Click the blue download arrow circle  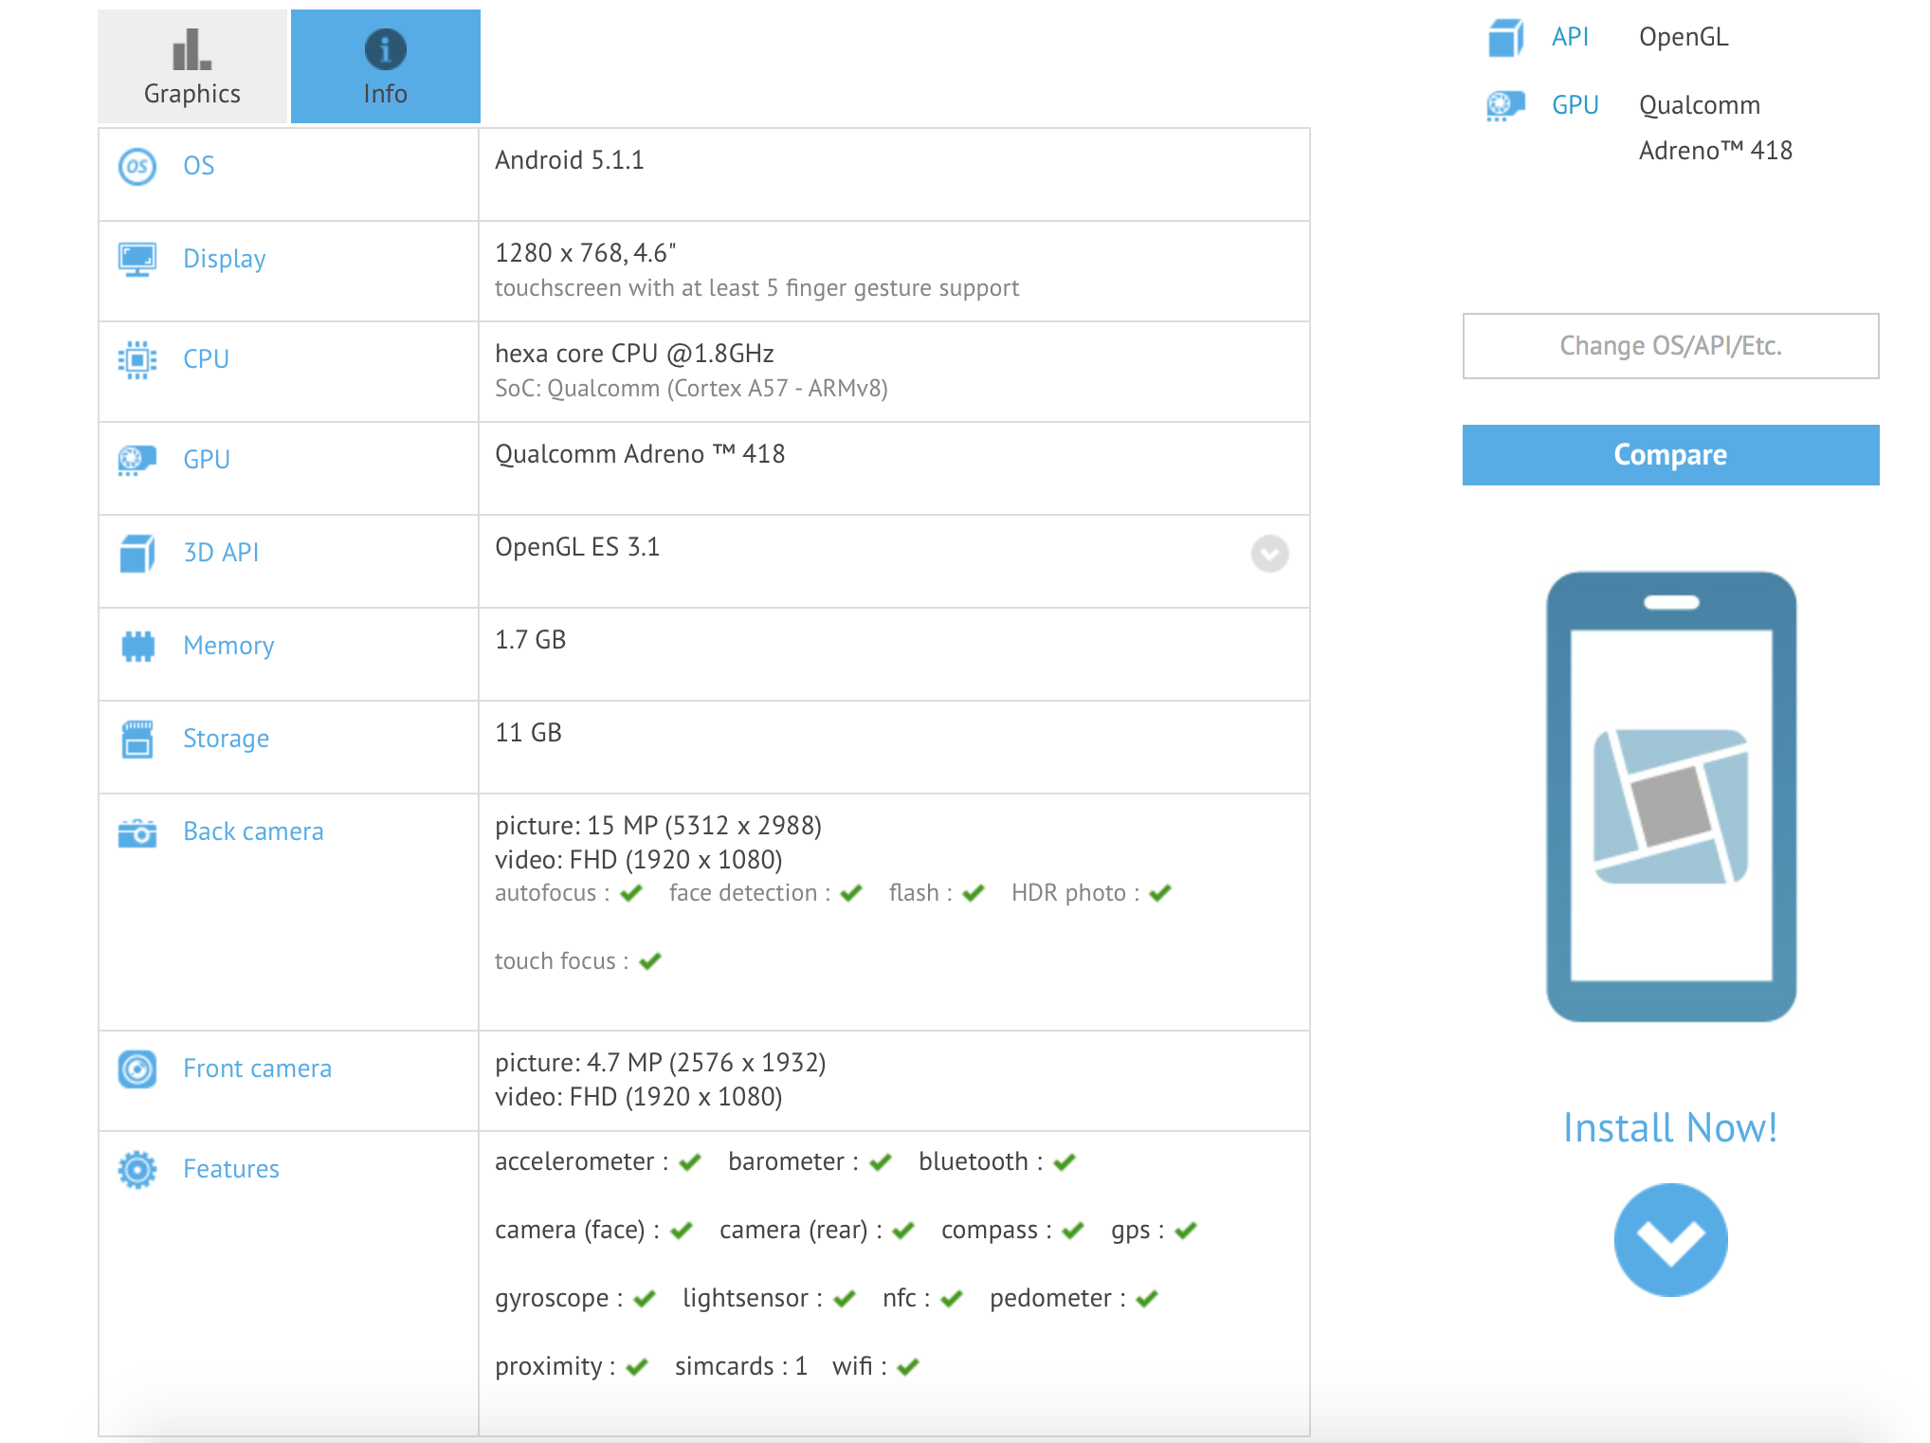coord(1670,1240)
